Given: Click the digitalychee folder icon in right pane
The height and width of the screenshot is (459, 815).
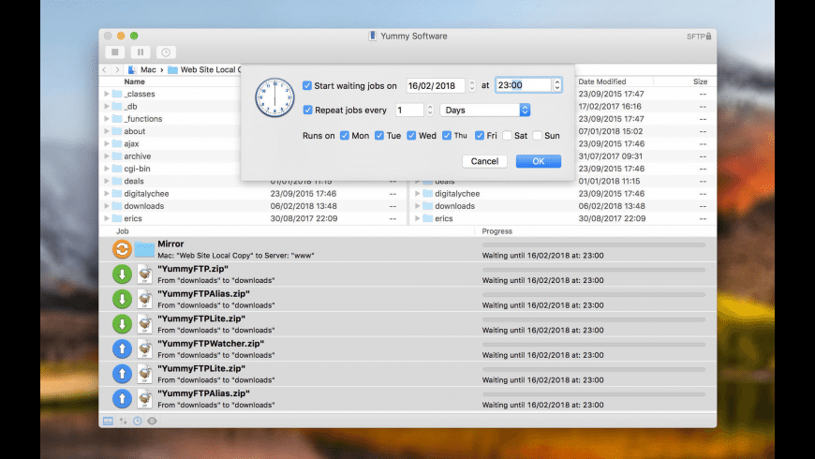Looking at the screenshot, I should point(428,193).
